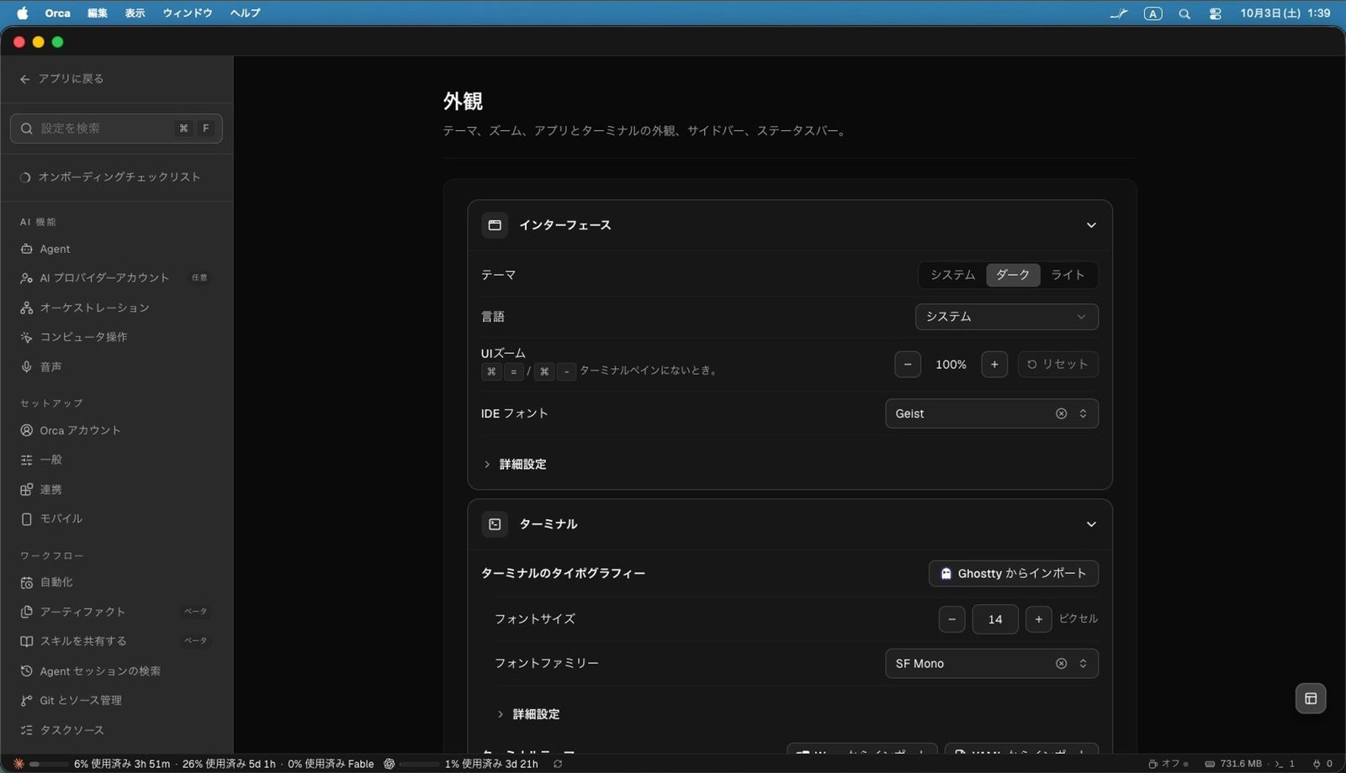This screenshot has width=1346, height=773.
Task: Open オンボーディングチェックリスト
Action: 114,176
